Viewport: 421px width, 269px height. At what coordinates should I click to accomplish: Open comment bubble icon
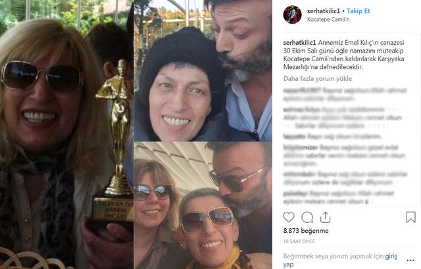coord(307,217)
